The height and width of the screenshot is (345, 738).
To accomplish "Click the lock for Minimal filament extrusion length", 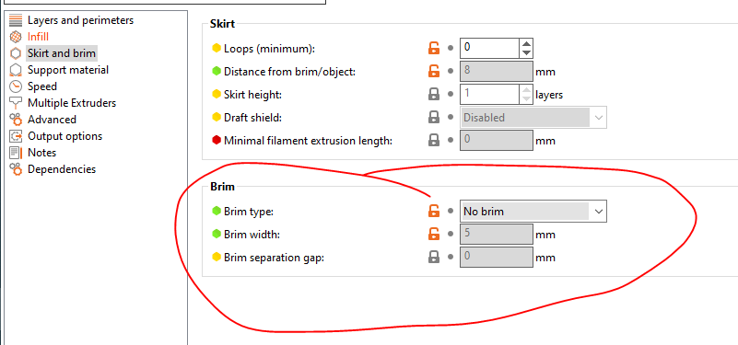I will [433, 140].
